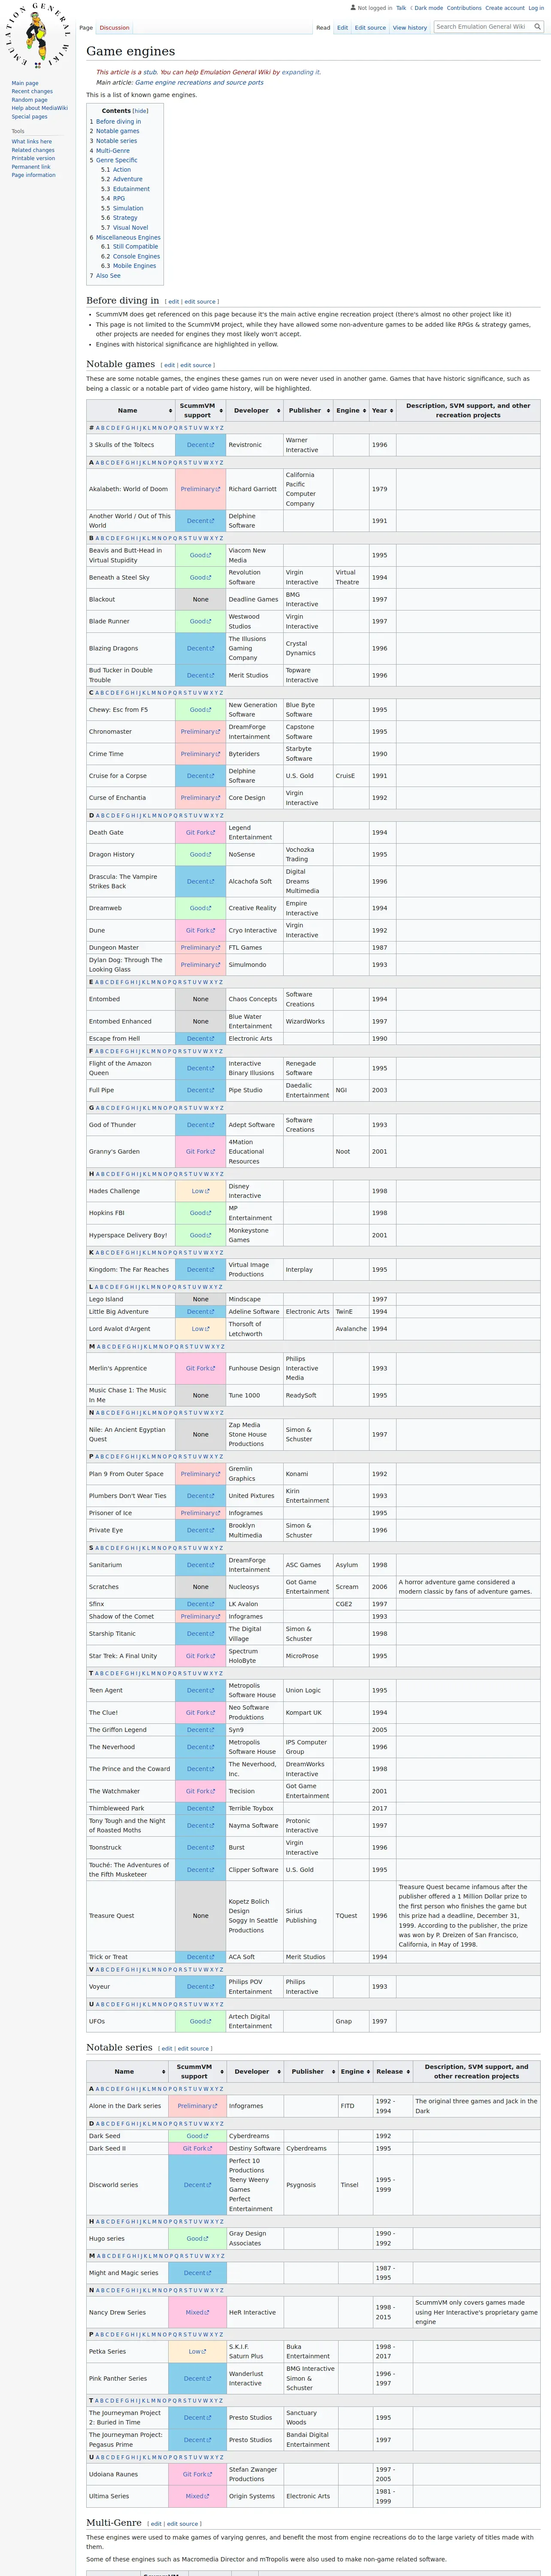
Task: Click the Create account link
Action: 505,8
